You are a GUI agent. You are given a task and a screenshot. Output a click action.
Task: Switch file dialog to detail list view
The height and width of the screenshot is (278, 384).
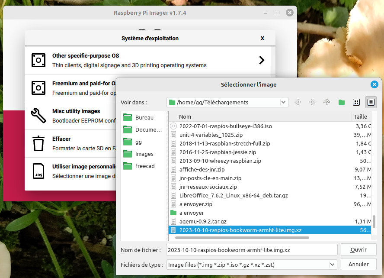tap(371, 102)
